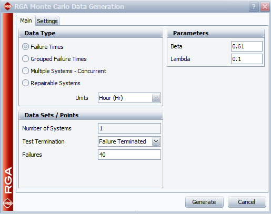Click the Cancel button

(247, 202)
